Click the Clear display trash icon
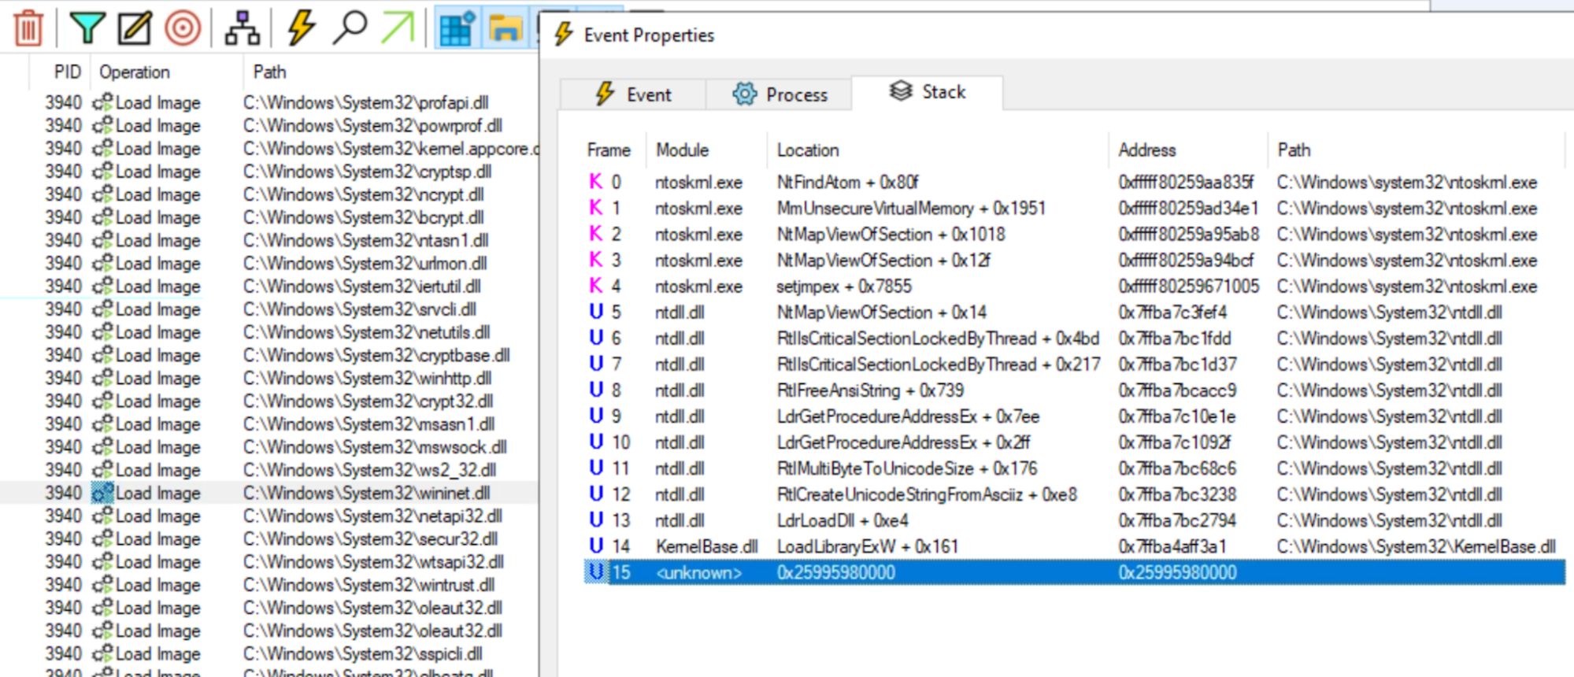The width and height of the screenshot is (1574, 677). coord(28,28)
